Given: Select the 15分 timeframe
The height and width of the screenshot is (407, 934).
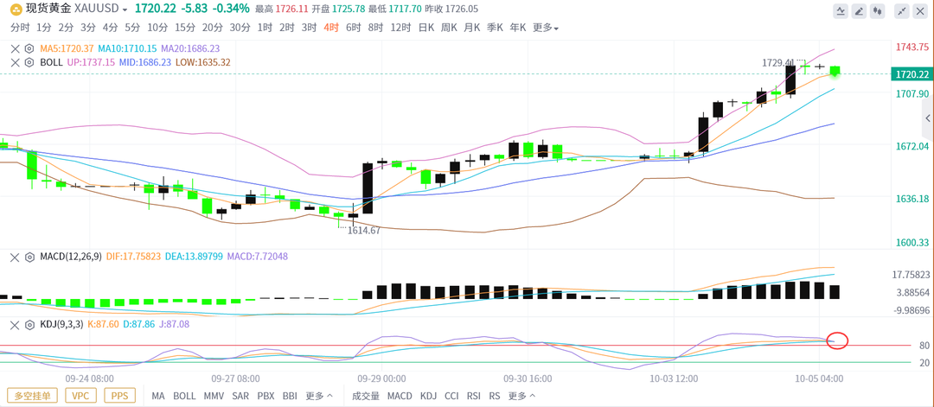Looking at the screenshot, I should coord(185,28).
